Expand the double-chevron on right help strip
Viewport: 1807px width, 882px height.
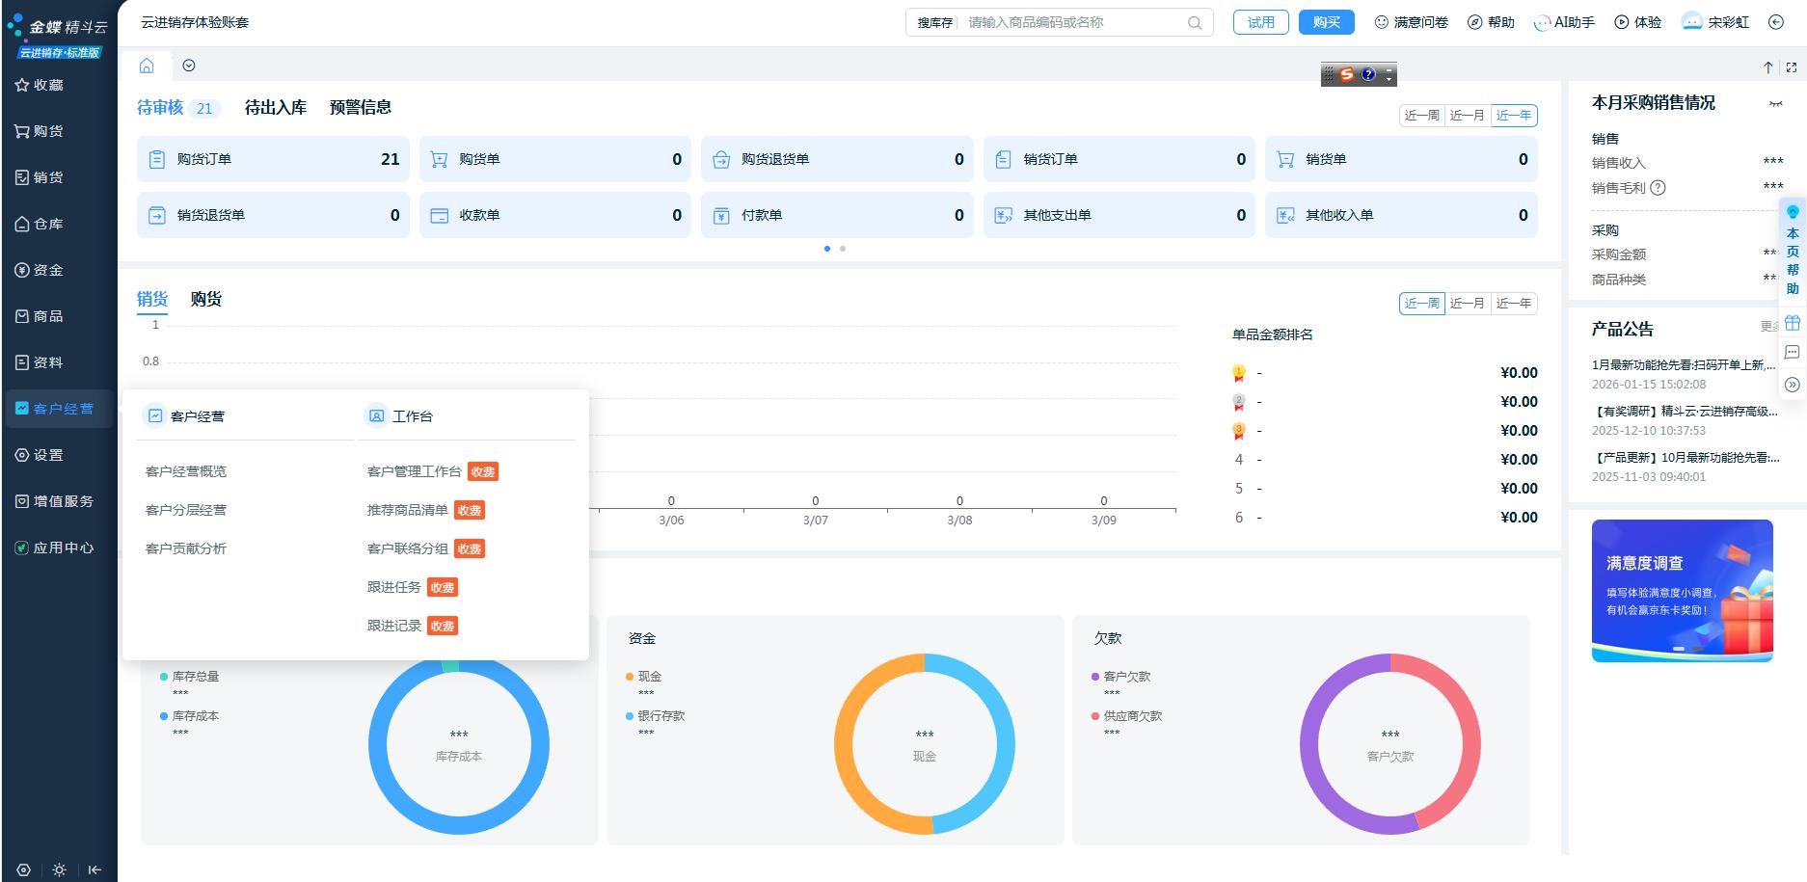click(1792, 385)
